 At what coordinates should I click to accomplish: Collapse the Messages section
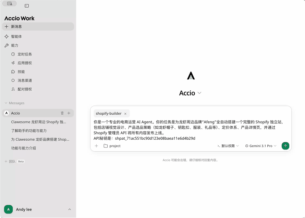click(5, 103)
